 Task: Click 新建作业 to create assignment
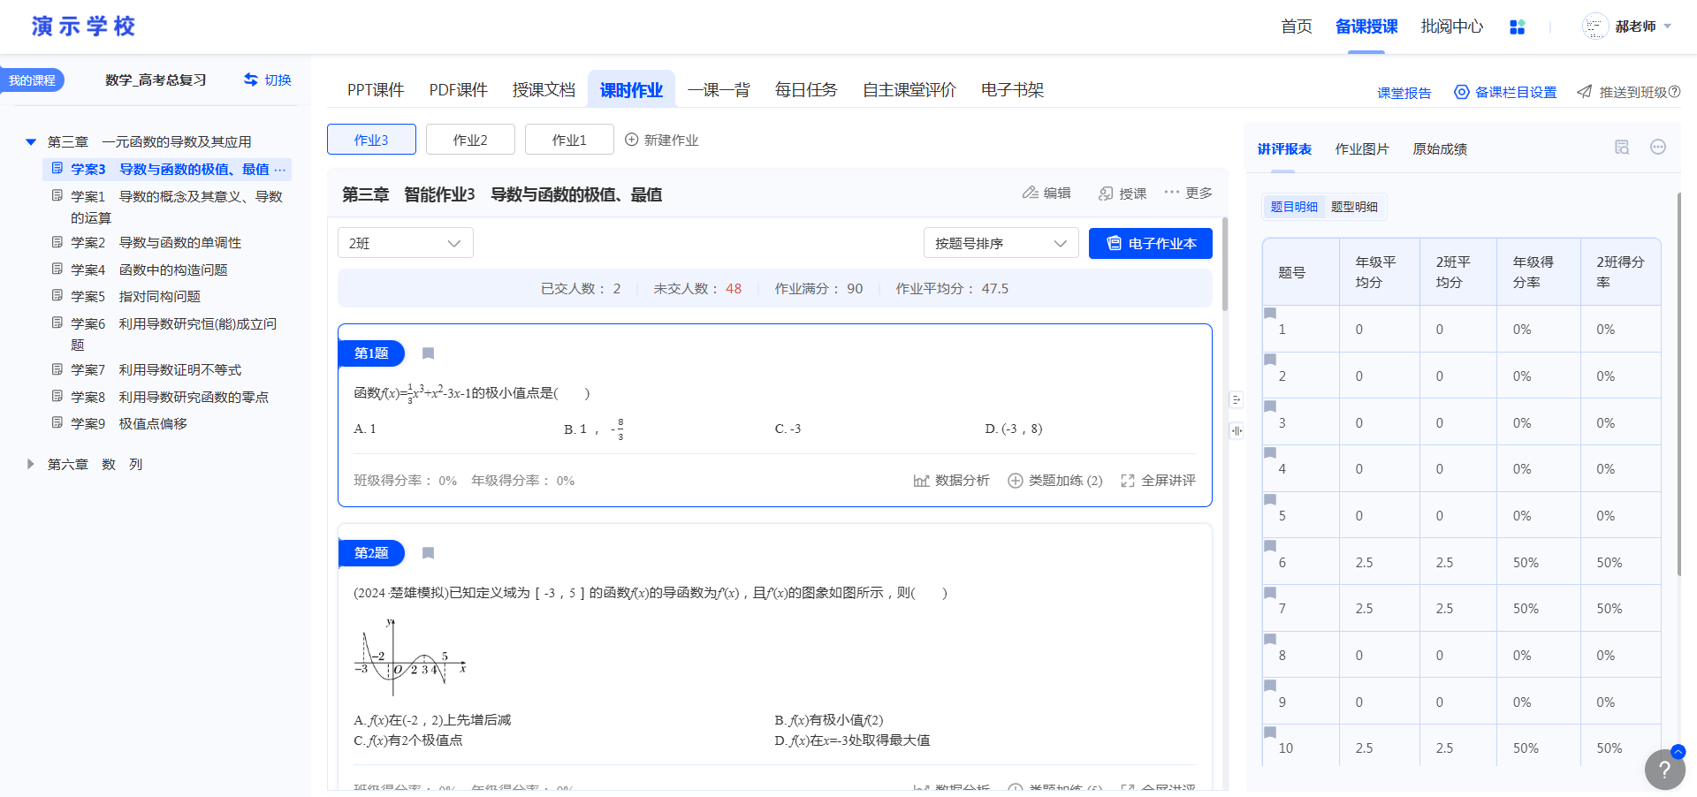click(661, 140)
